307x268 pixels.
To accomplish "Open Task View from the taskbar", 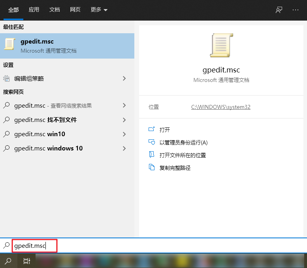I will pos(26,261).
